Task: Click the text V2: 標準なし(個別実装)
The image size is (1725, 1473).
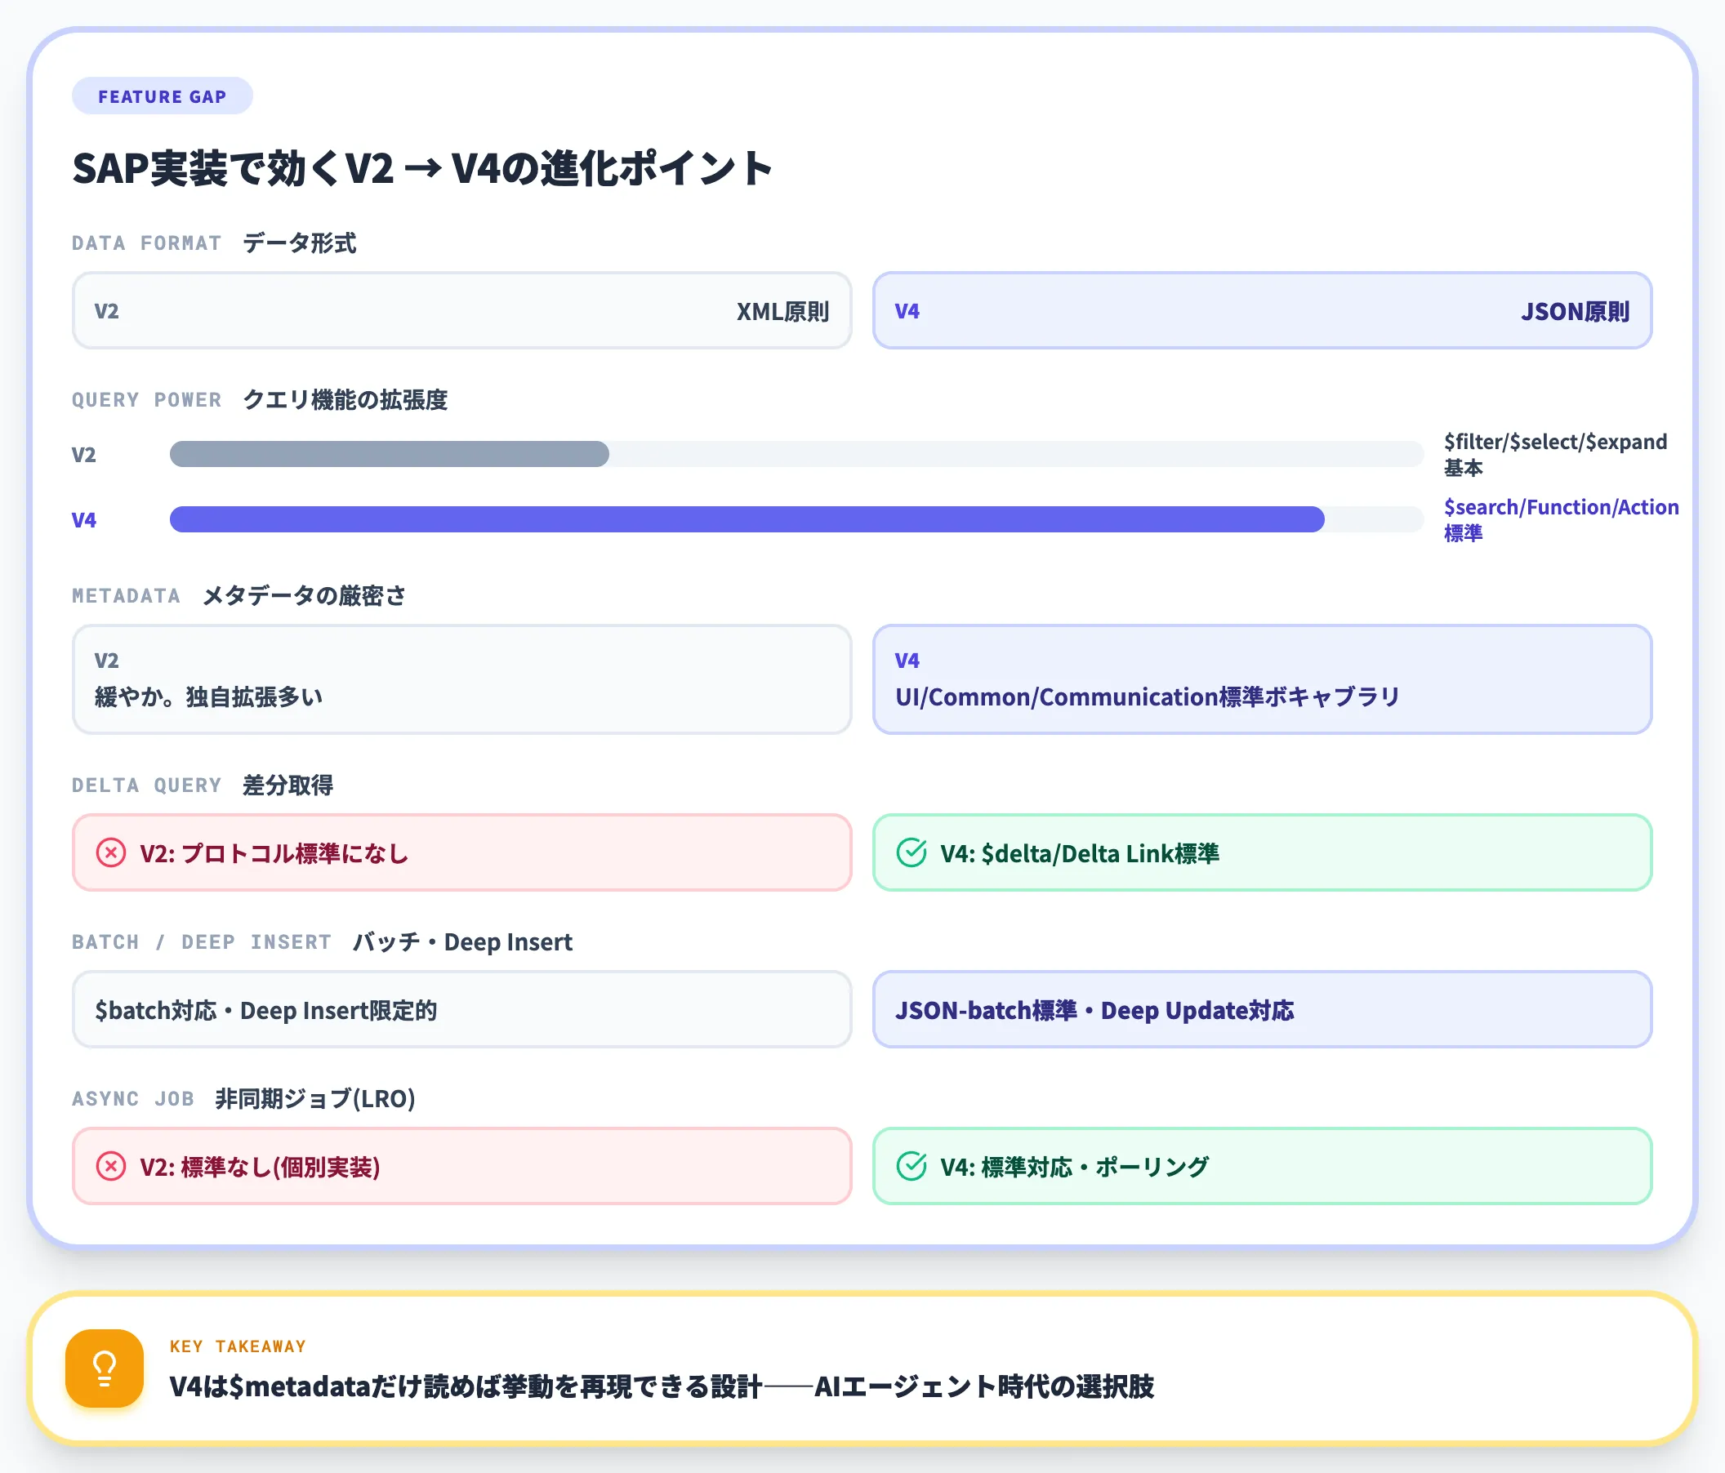Action: click(x=260, y=1168)
